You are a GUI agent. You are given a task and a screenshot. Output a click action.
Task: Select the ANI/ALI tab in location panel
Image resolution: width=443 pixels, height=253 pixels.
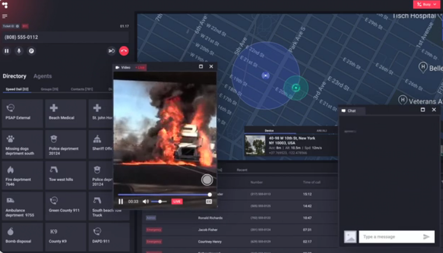(322, 131)
